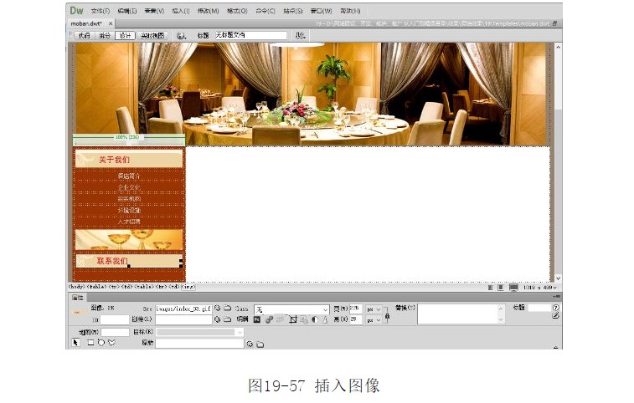This screenshot has width=634, height=403.
Task: Select the rectangle hotspot tool
Action: [90, 343]
